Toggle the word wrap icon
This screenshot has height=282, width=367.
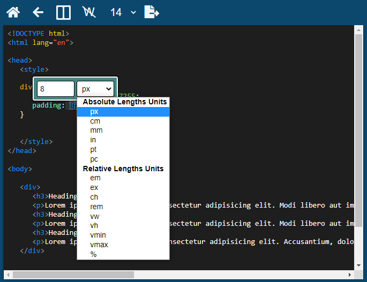[89, 12]
